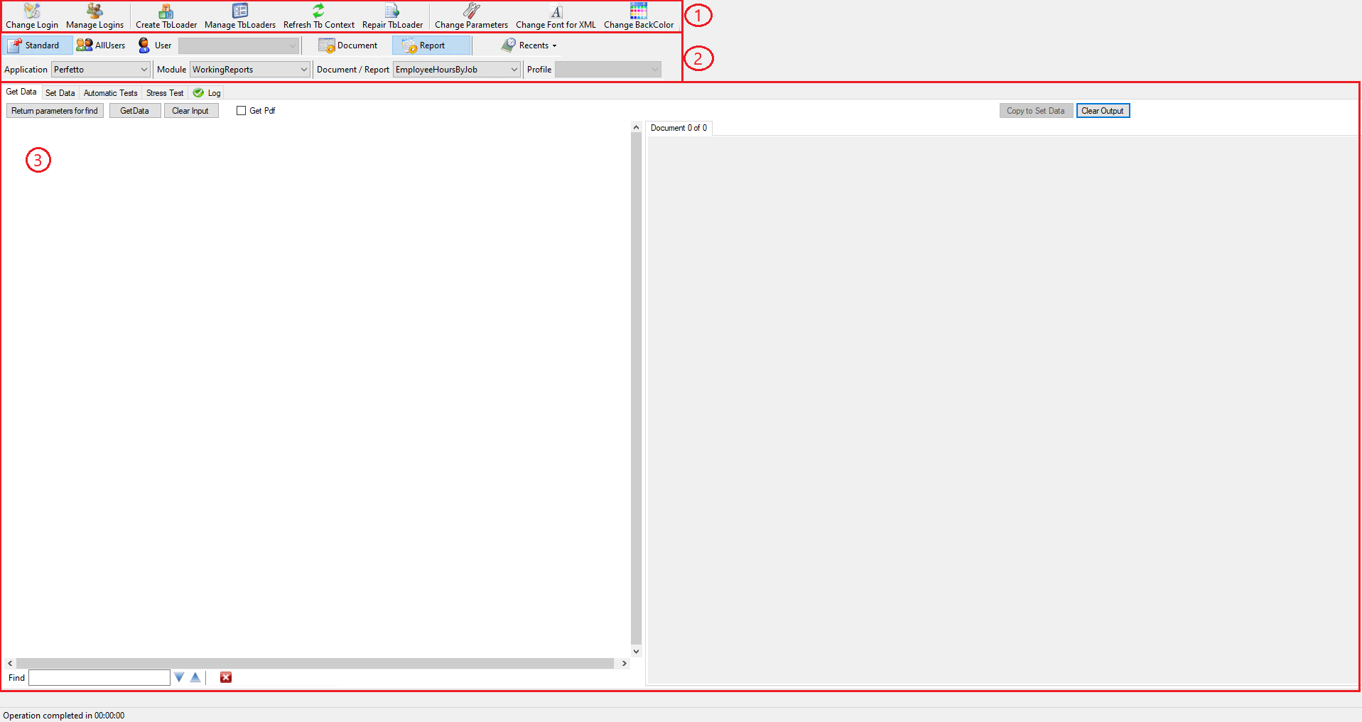Open the Profile dropdown
This screenshot has width=1362, height=722.
tap(608, 70)
